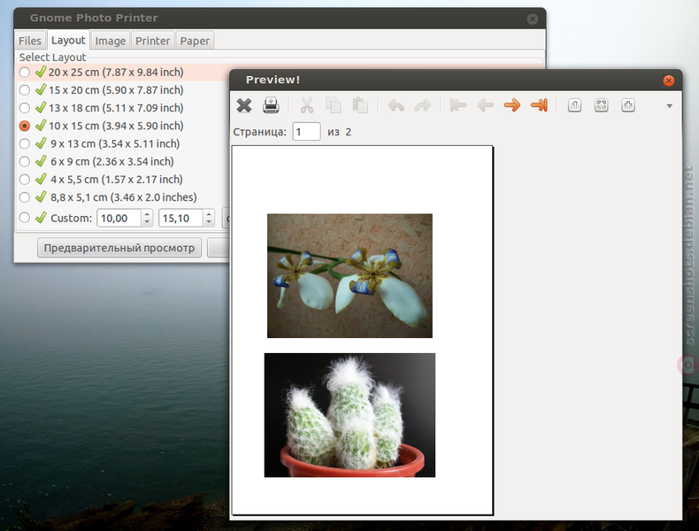The image size is (699, 531).
Task: Click the zoom to fit icon in Preview
Action: (x=602, y=105)
